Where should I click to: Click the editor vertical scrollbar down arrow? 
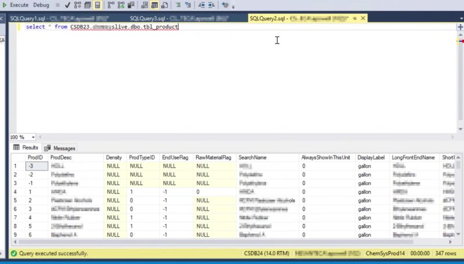click(x=461, y=129)
